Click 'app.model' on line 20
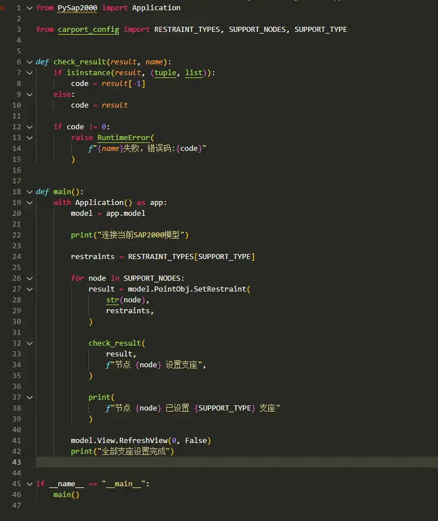The height and width of the screenshot is (521, 438). pyautogui.click(x=126, y=214)
